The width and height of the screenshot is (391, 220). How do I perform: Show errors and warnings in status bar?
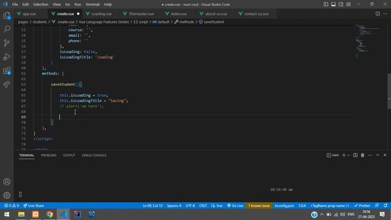point(12,206)
